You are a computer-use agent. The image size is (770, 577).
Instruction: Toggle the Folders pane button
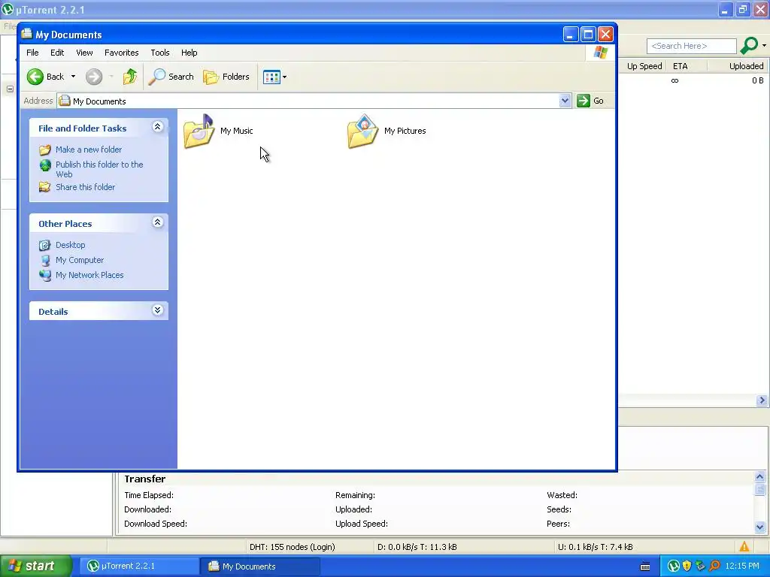(x=226, y=77)
